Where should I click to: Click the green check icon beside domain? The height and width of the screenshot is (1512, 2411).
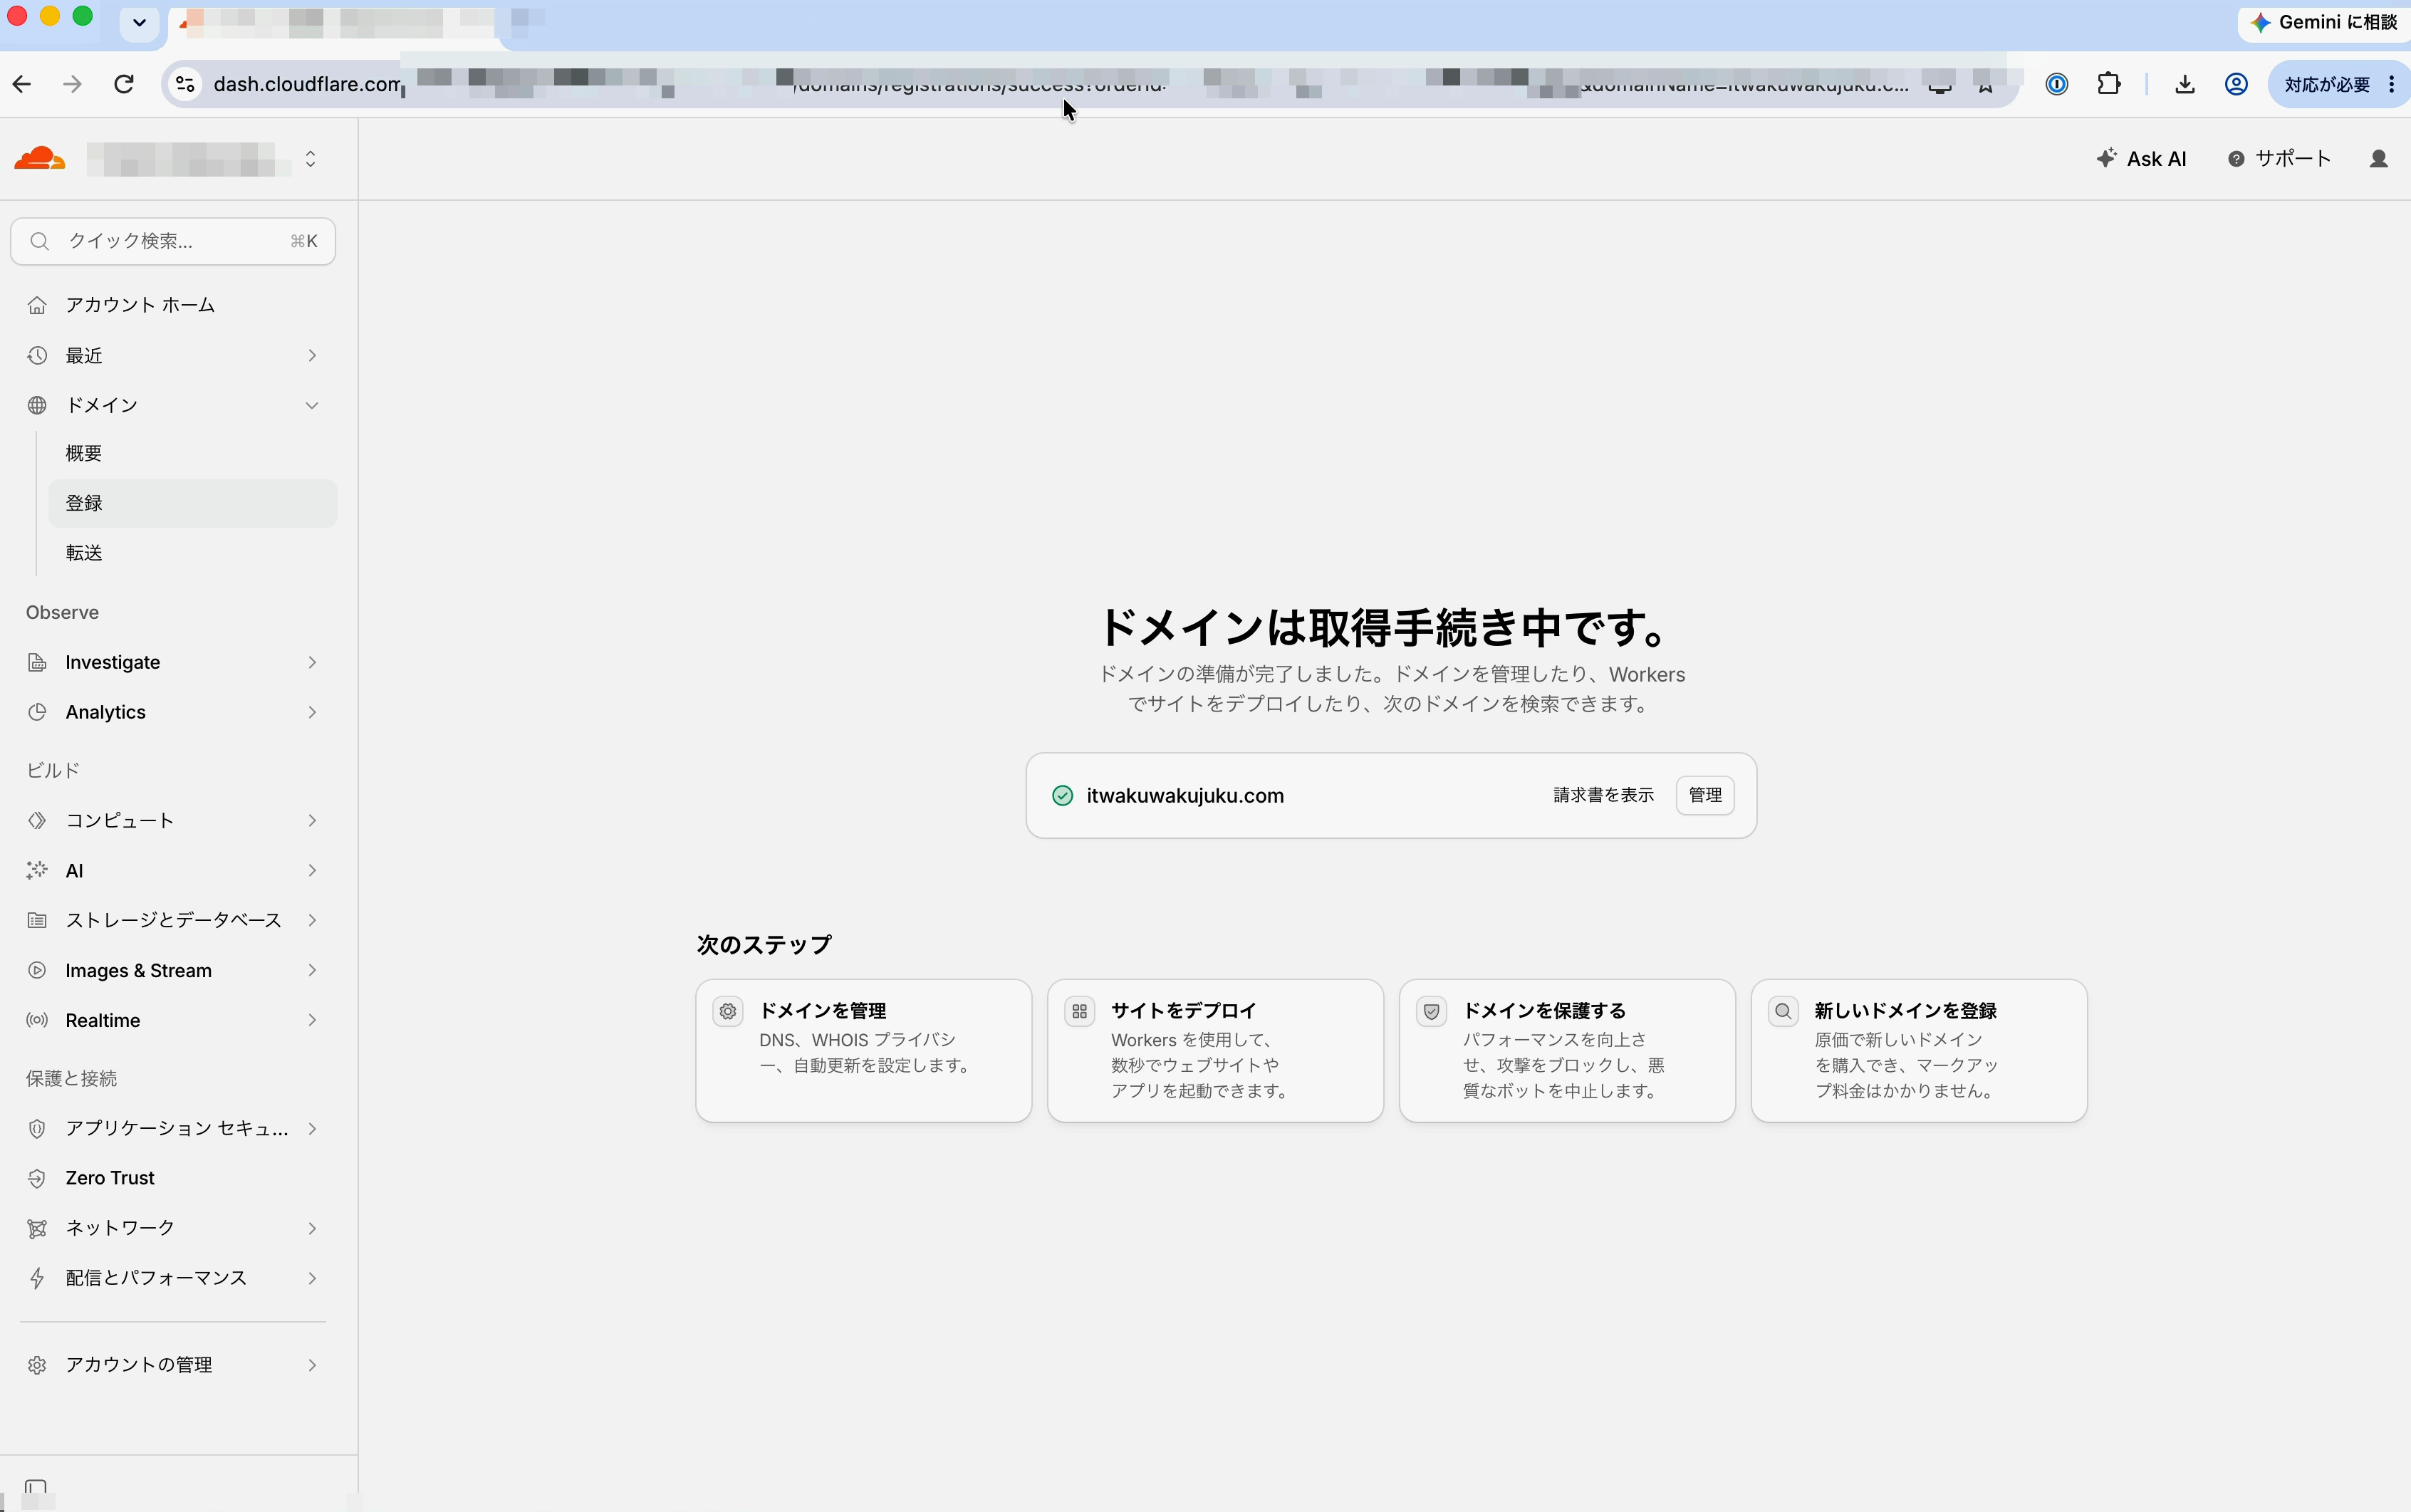pyautogui.click(x=1062, y=796)
